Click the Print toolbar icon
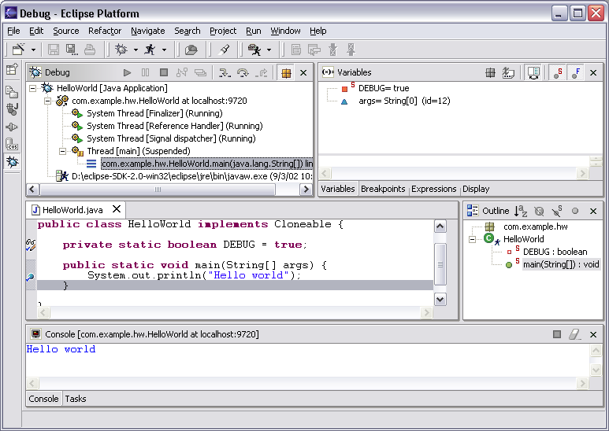 90,50
